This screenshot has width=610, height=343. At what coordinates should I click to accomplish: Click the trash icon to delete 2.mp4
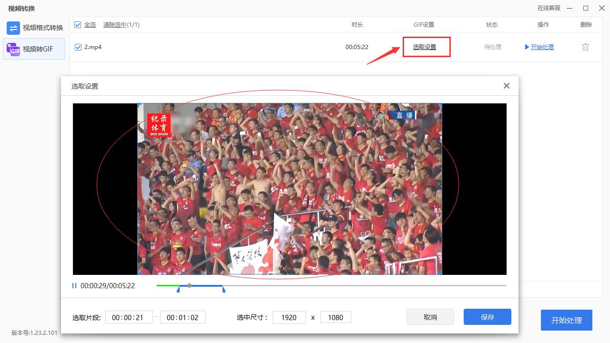(x=586, y=47)
